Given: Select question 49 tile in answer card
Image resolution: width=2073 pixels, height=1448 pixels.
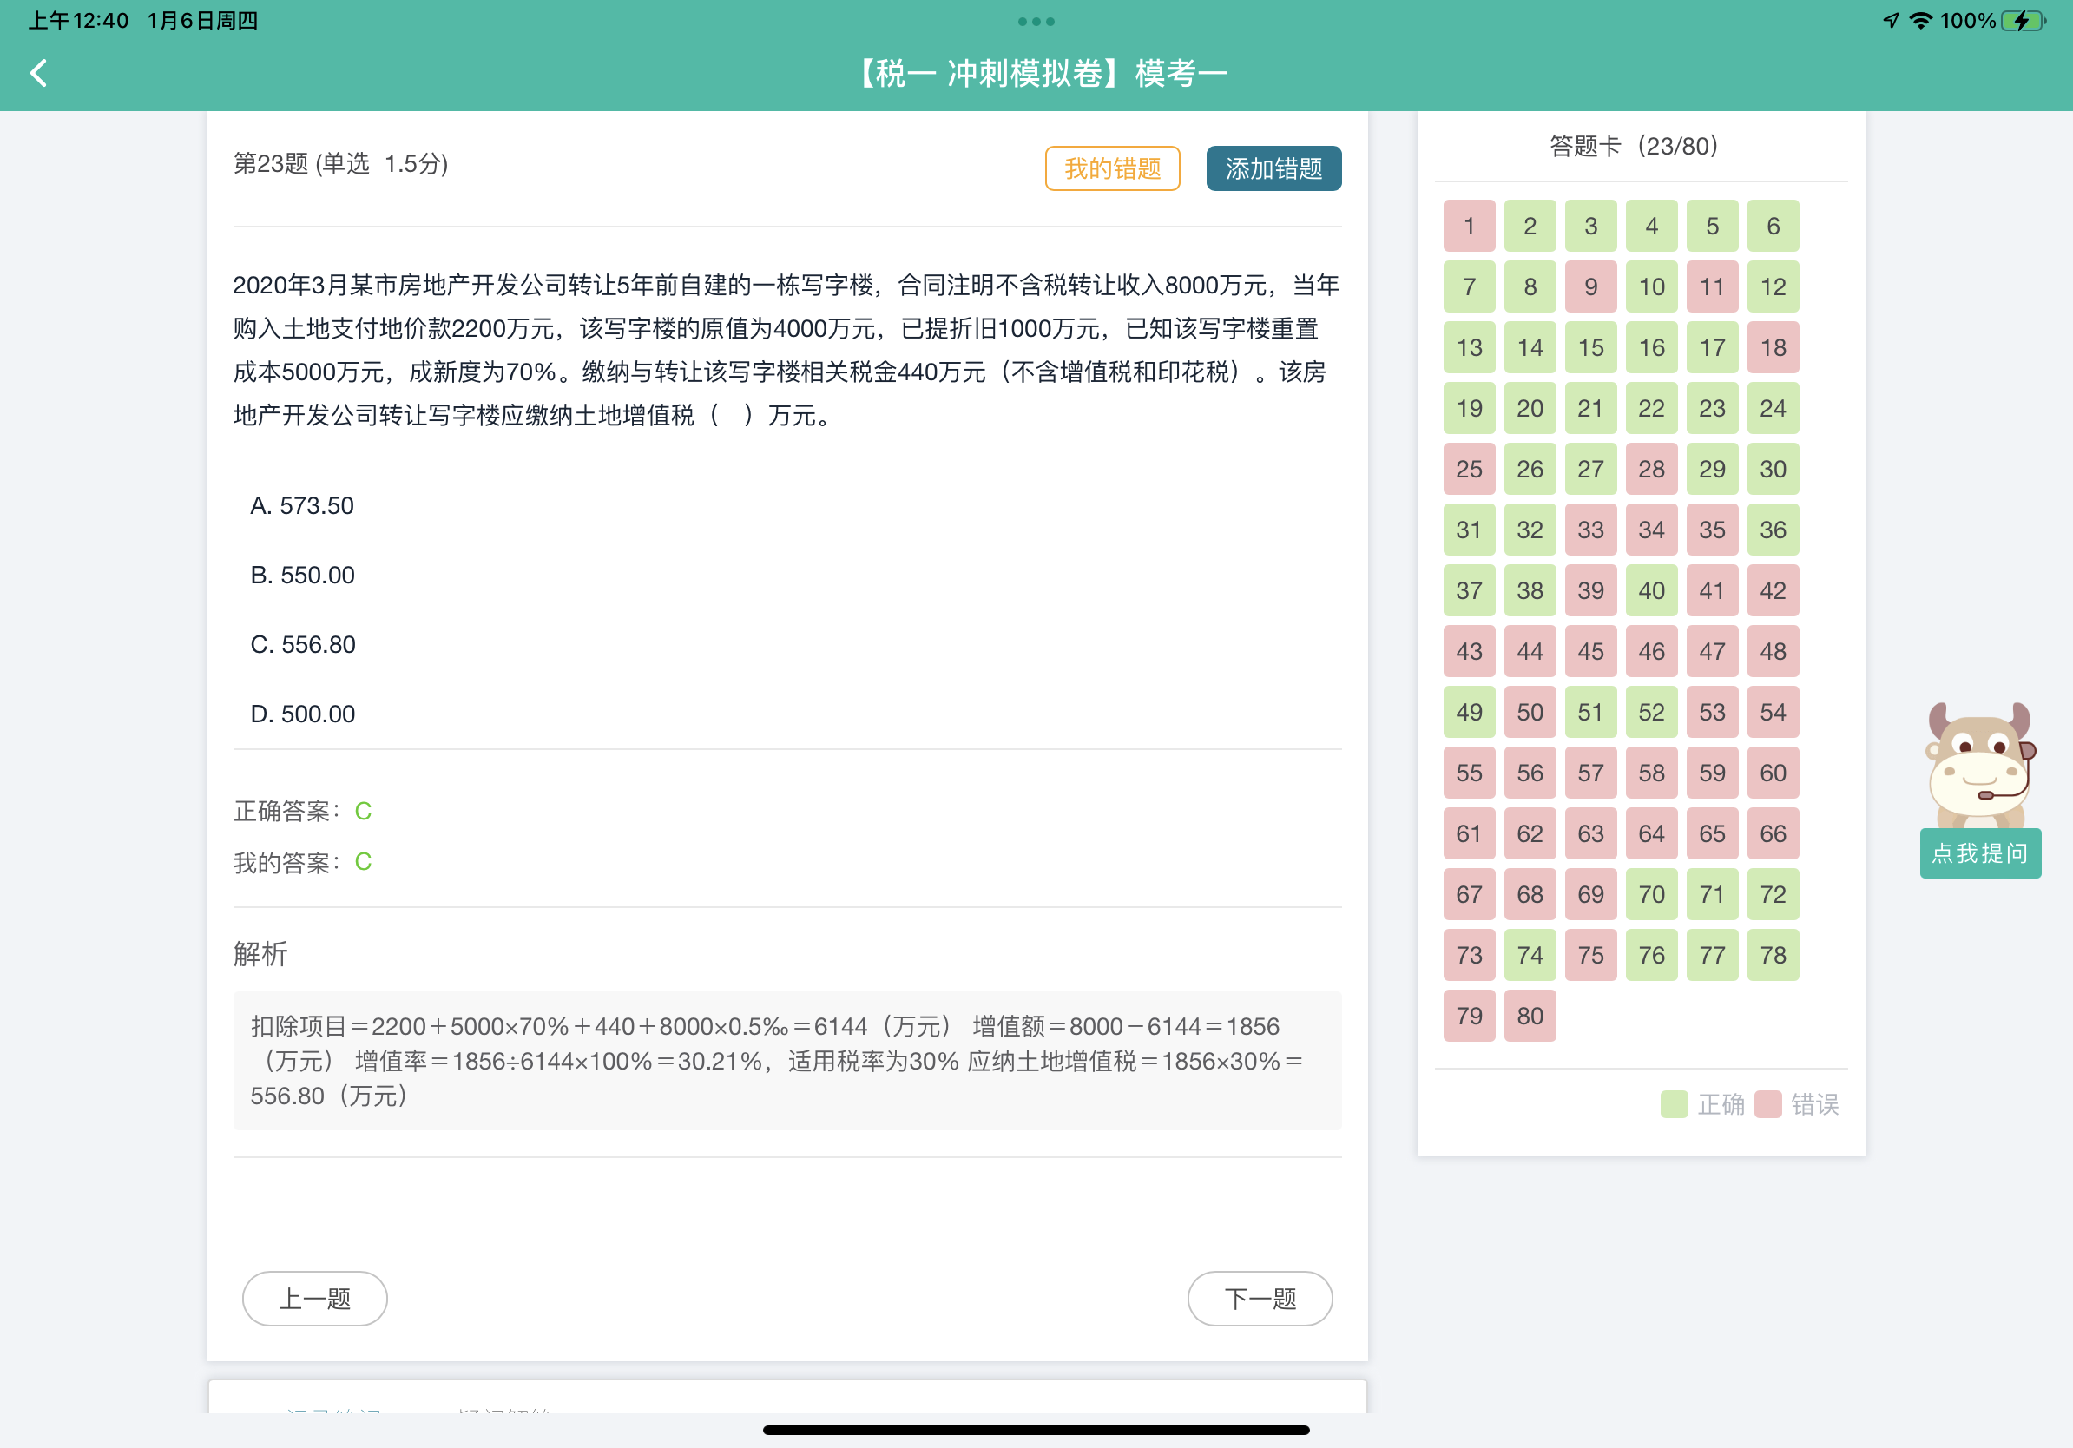Looking at the screenshot, I should (x=1469, y=712).
